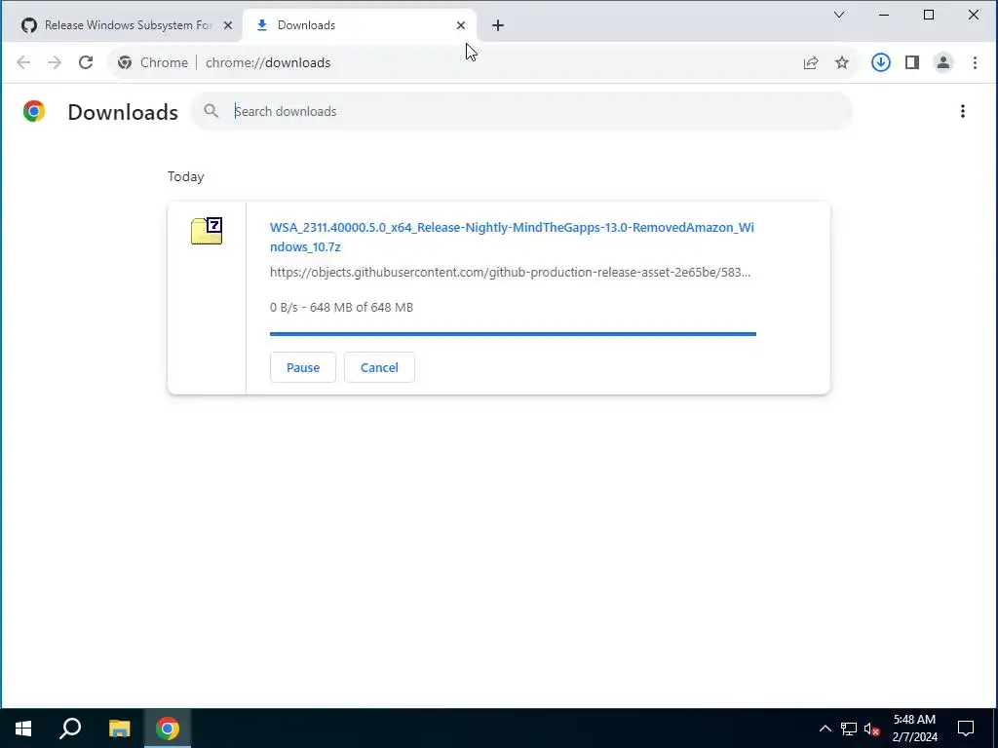Go back to previous page
The height and width of the screenshot is (748, 998).
click(x=23, y=62)
